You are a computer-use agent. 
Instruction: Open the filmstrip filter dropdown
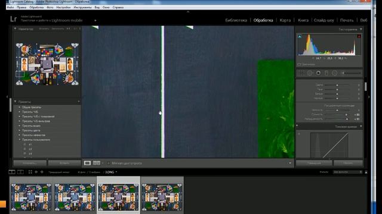(x=347, y=172)
